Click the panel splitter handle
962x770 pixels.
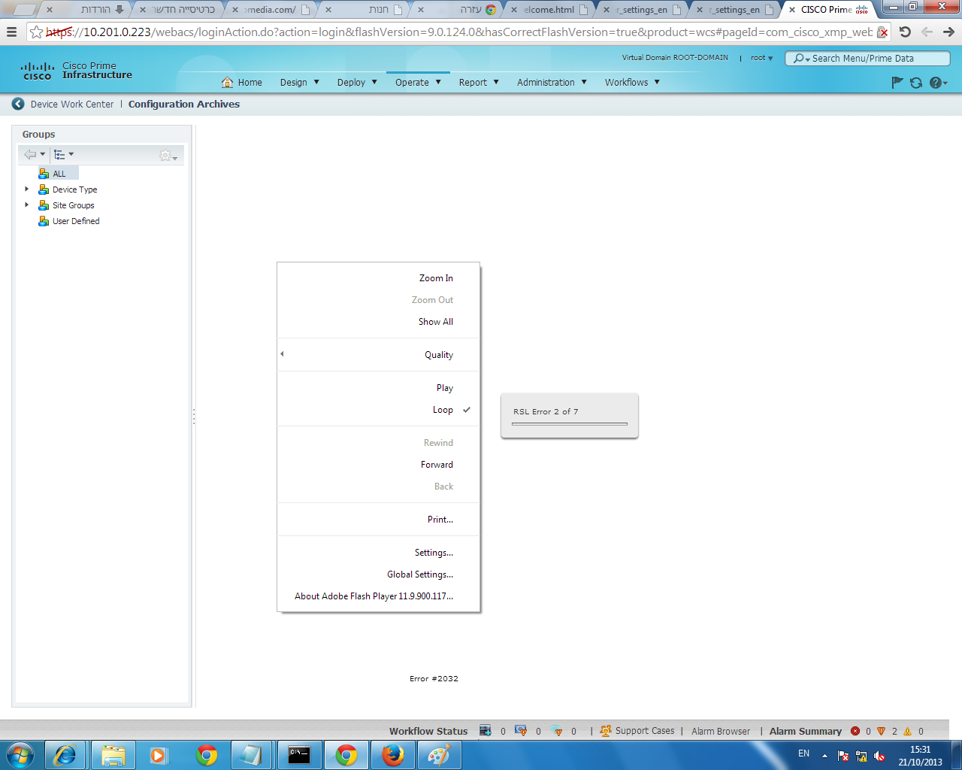click(194, 417)
